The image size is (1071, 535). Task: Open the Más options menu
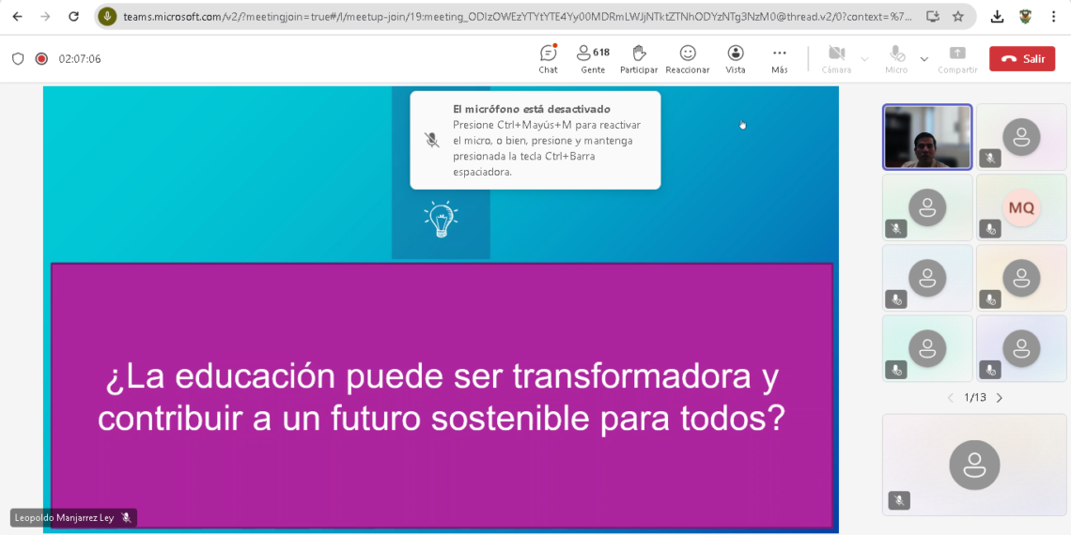[x=780, y=59]
